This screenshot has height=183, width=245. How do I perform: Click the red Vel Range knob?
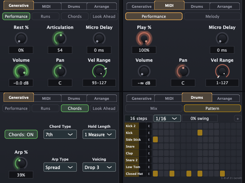tap(222, 71)
